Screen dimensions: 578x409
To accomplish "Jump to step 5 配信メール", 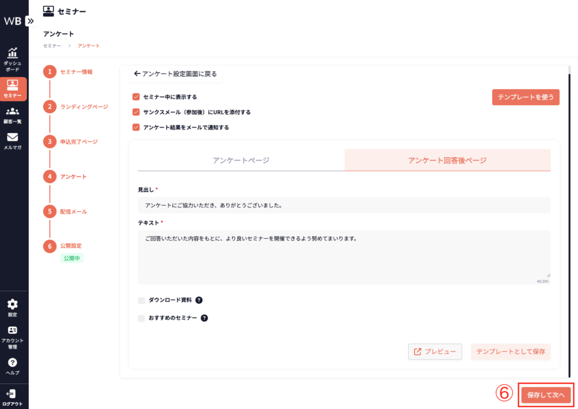I will 73,212.
